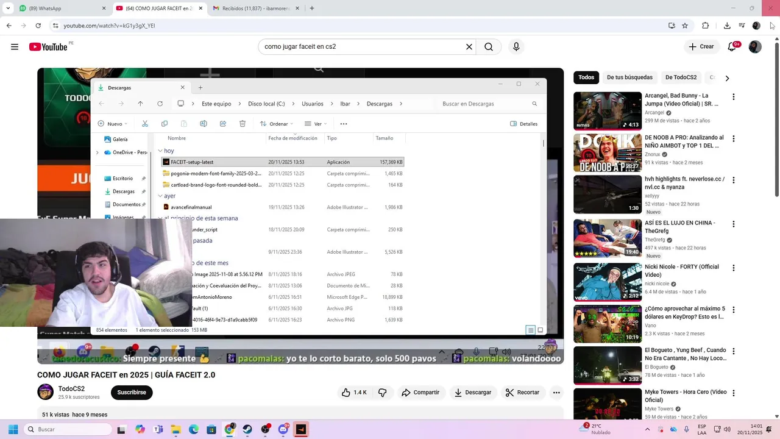Click the Crear button
The height and width of the screenshot is (439, 780).
(701, 47)
